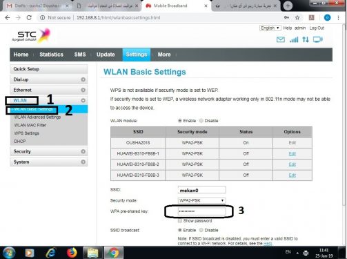Open the Update tab
347x259 pixels.
[x=106, y=55]
